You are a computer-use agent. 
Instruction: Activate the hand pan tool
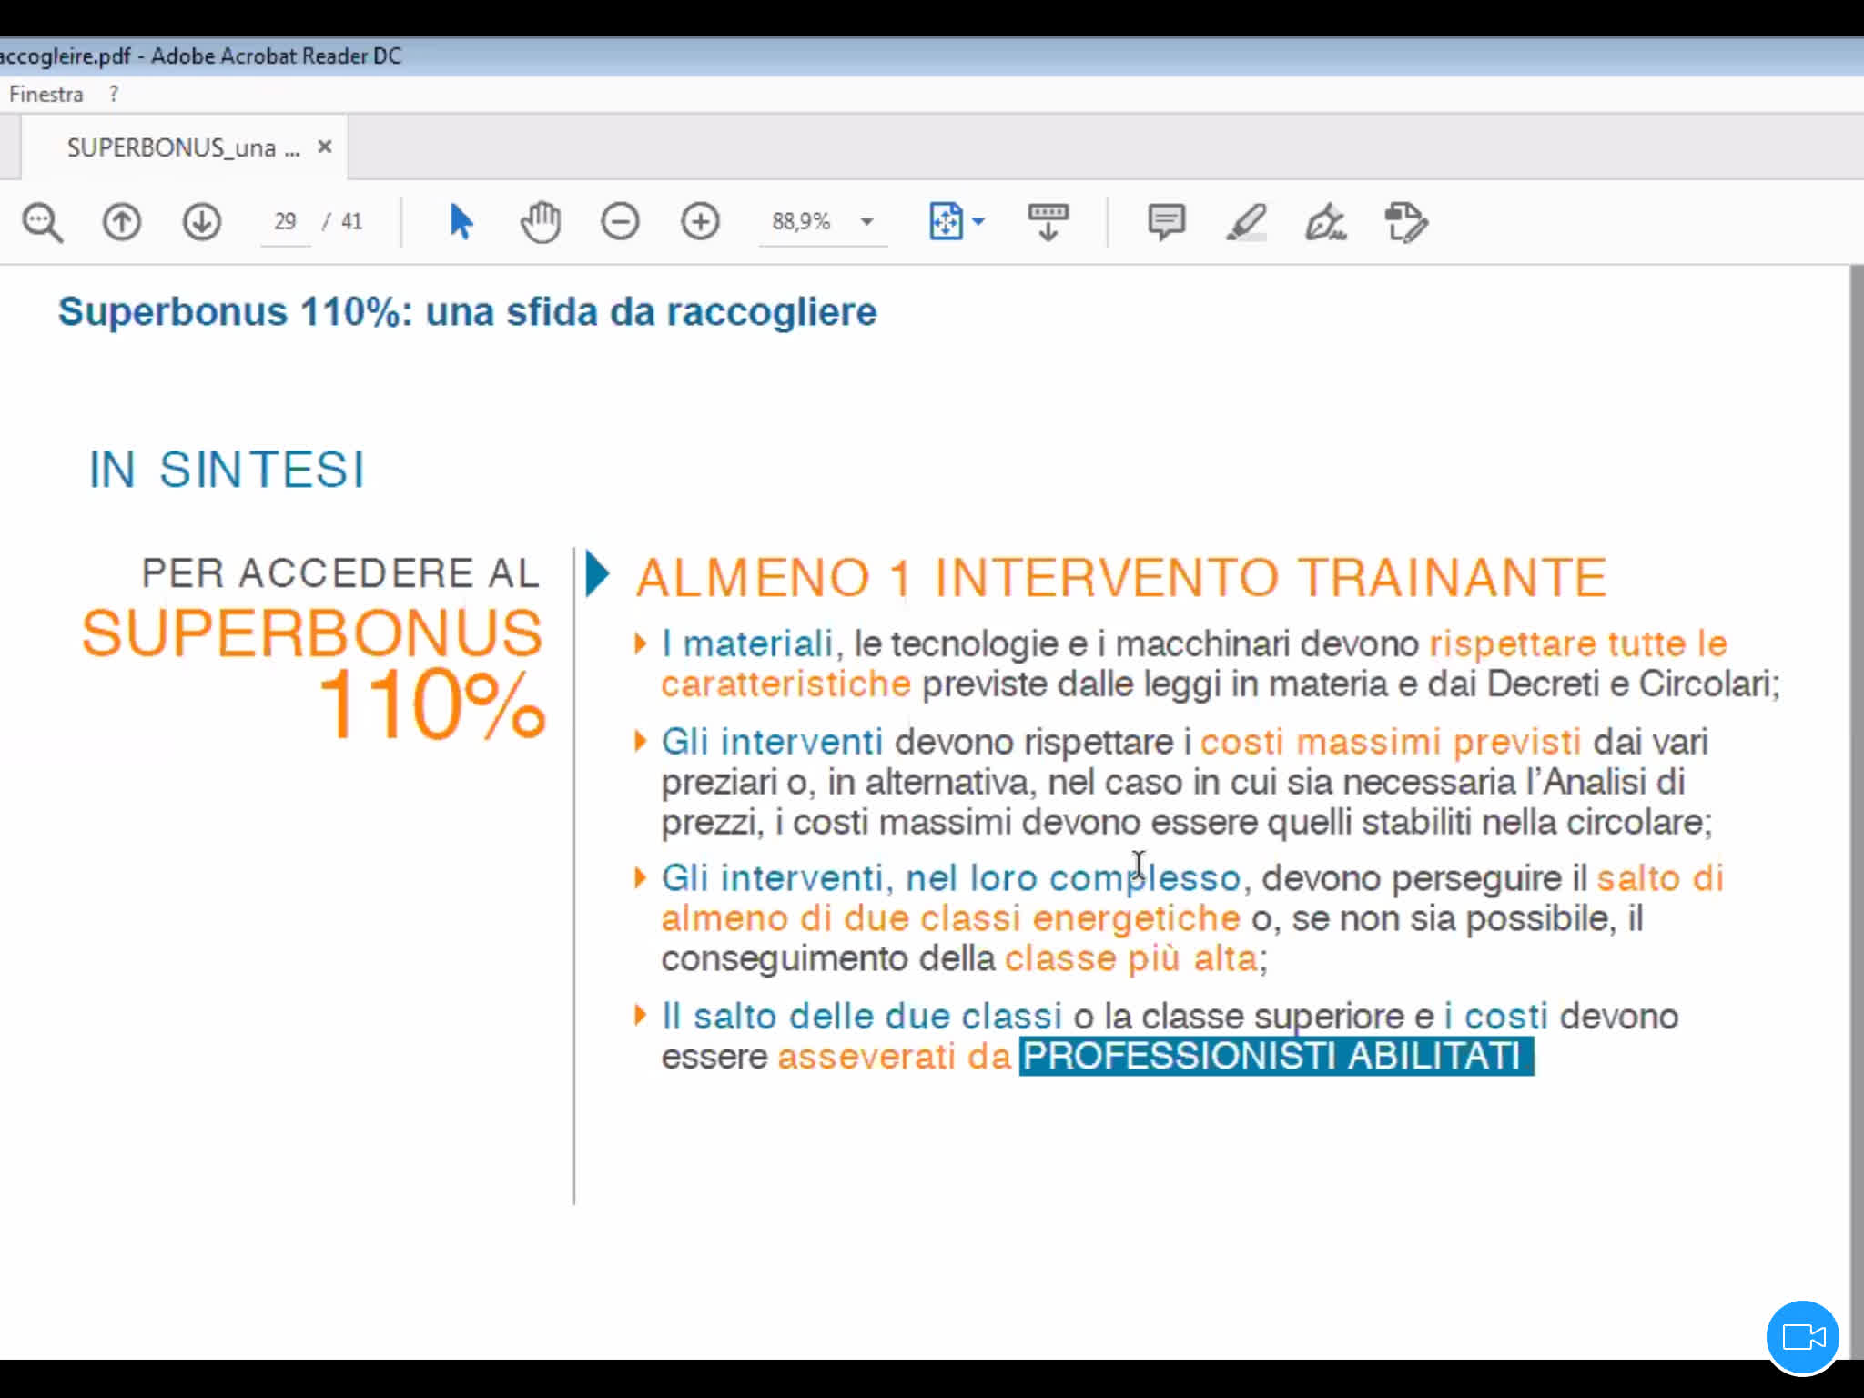(541, 222)
